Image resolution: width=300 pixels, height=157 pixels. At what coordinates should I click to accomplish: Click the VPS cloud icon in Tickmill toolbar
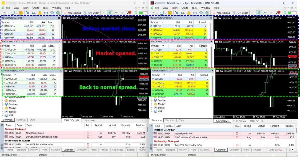(201, 13)
